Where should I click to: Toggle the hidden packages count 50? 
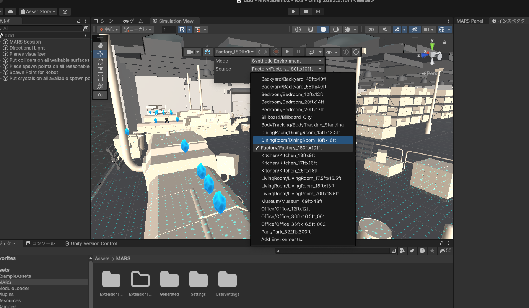[x=445, y=251]
